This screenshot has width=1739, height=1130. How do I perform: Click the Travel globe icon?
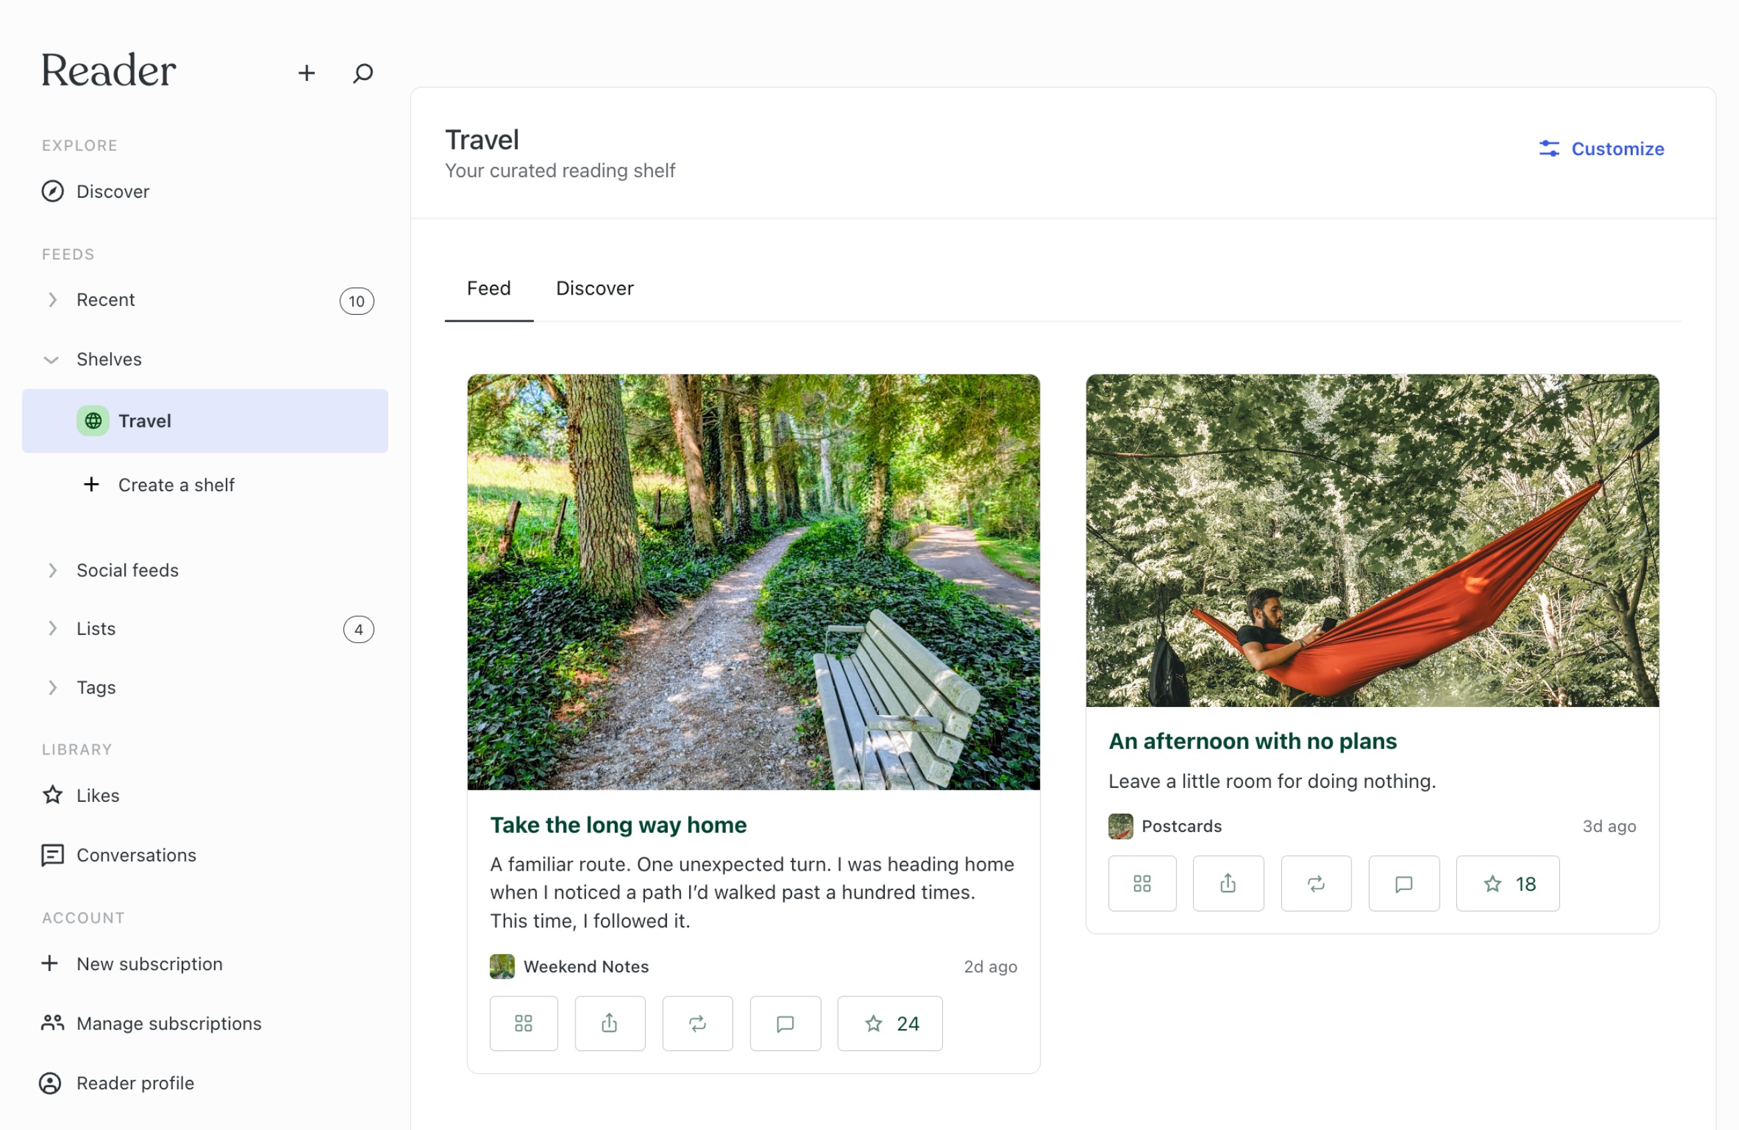[x=93, y=421]
